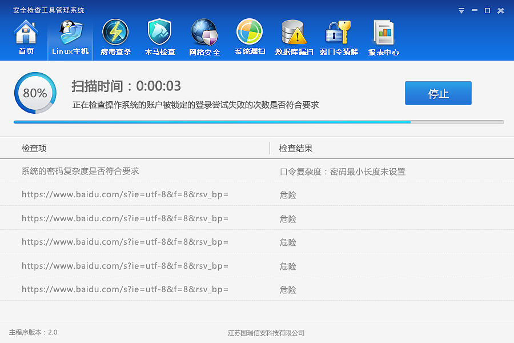This screenshot has height=343, width=514.
Task: Click 扫描时间 0:00:03 timer text
Action: (126, 86)
